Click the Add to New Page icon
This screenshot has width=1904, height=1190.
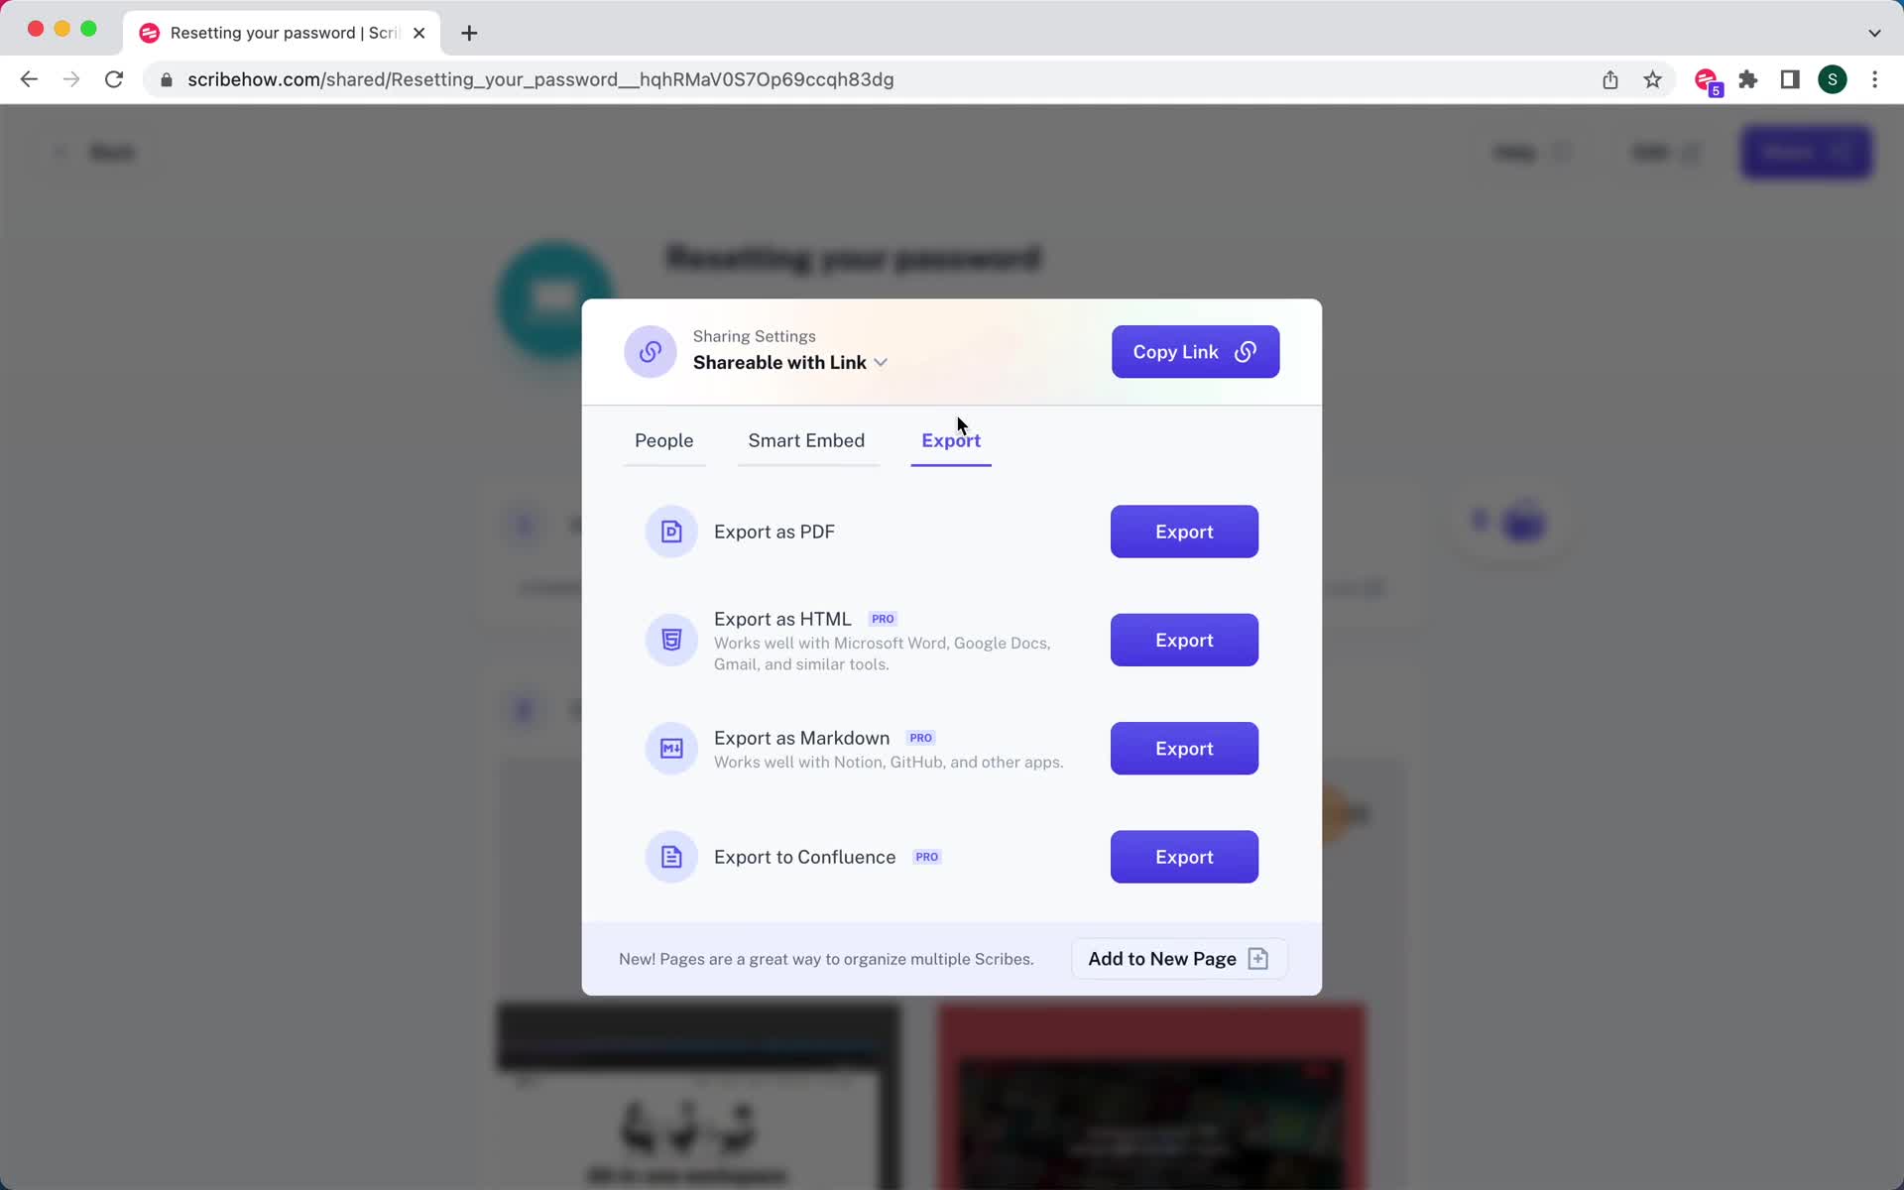(1257, 957)
